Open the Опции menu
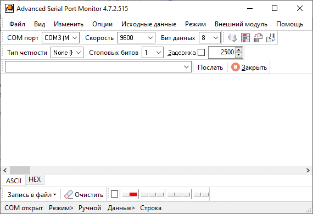This screenshot has width=313, height=214. pos(102,24)
